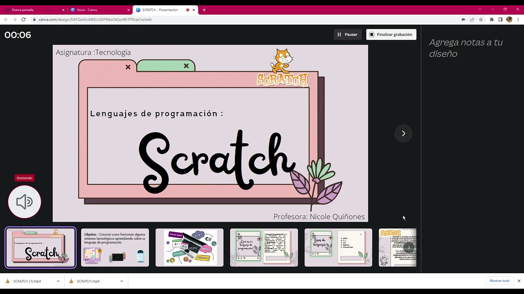Screen dimensions: 524x294
Task: Click the text 'Lenguajes de programación :'
Action: (156, 114)
